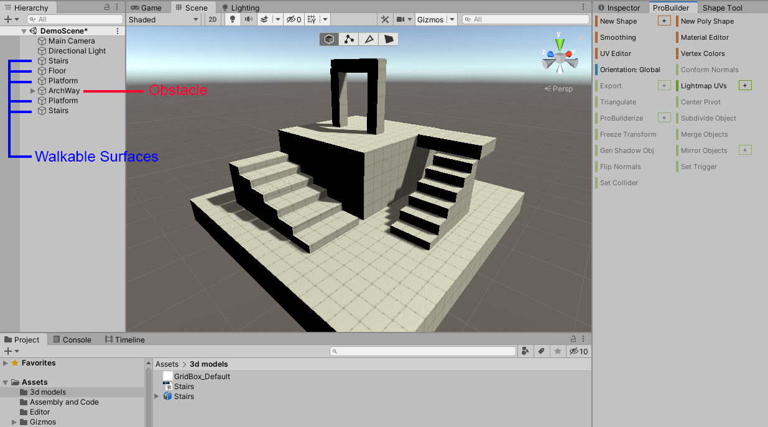The width and height of the screenshot is (768, 427).
Task: Open component tools icon in Scene toolbar
Action: pyautogui.click(x=386, y=19)
